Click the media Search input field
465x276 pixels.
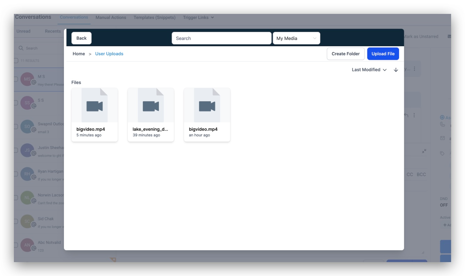coord(221,38)
